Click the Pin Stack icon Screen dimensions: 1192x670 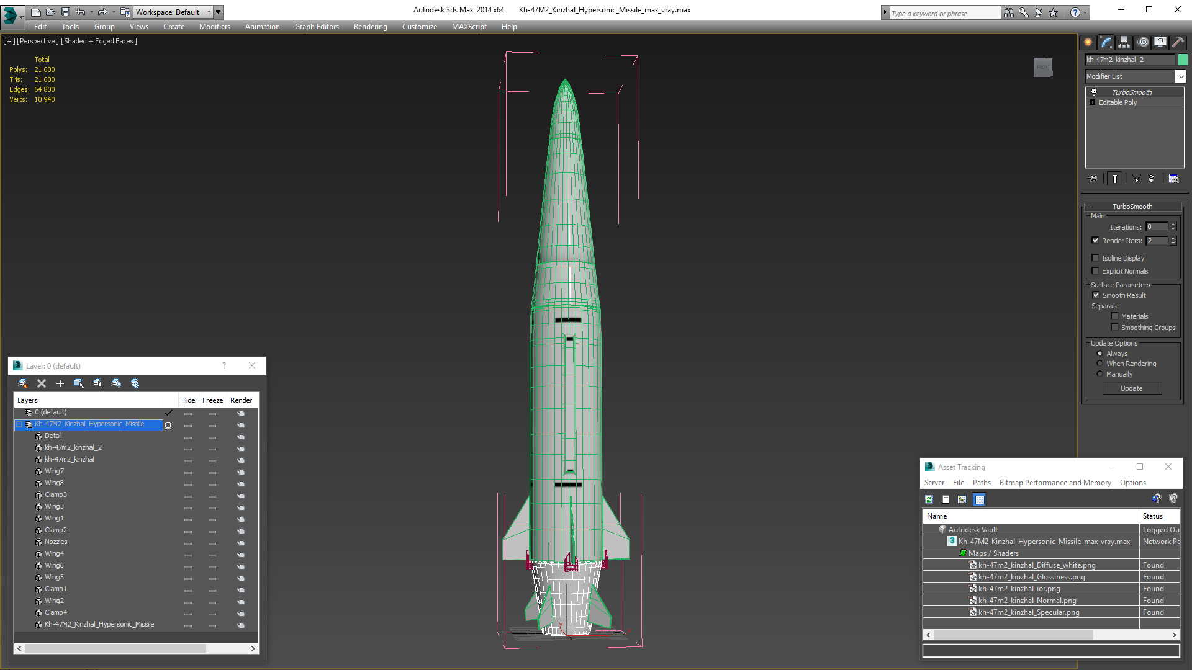pos(1093,179)
